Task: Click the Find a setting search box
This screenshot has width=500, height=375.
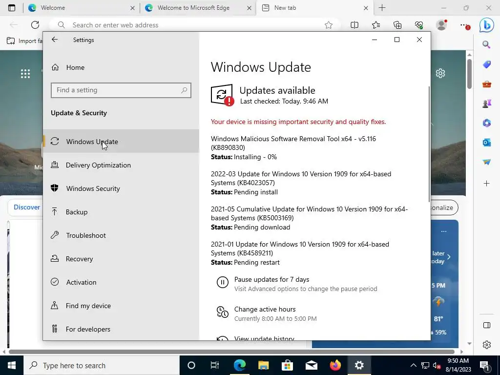Action: tap(121, 90)
